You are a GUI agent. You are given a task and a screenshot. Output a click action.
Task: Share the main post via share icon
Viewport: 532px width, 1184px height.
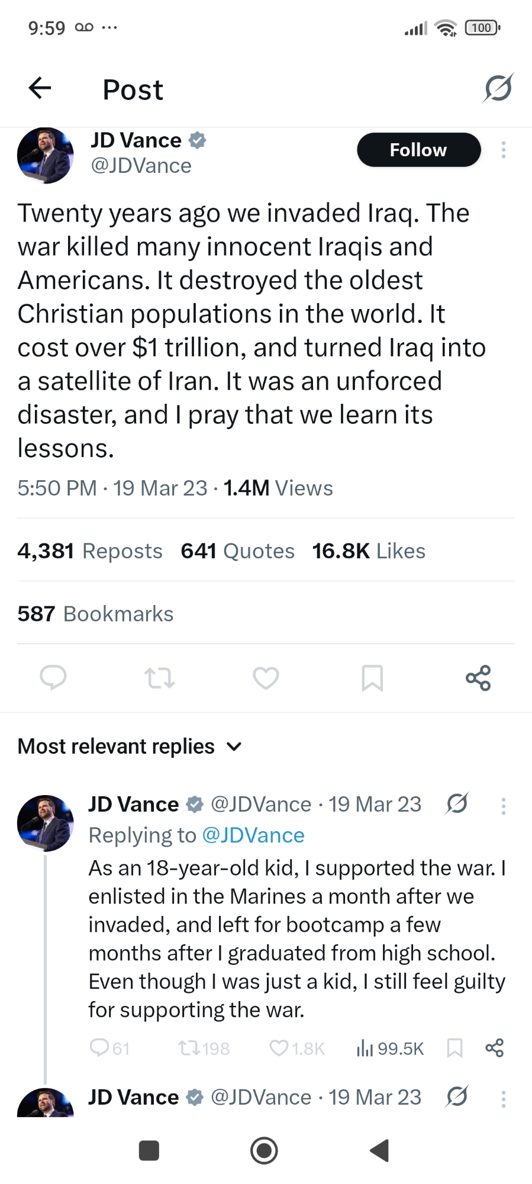click(x=478, y=678)
